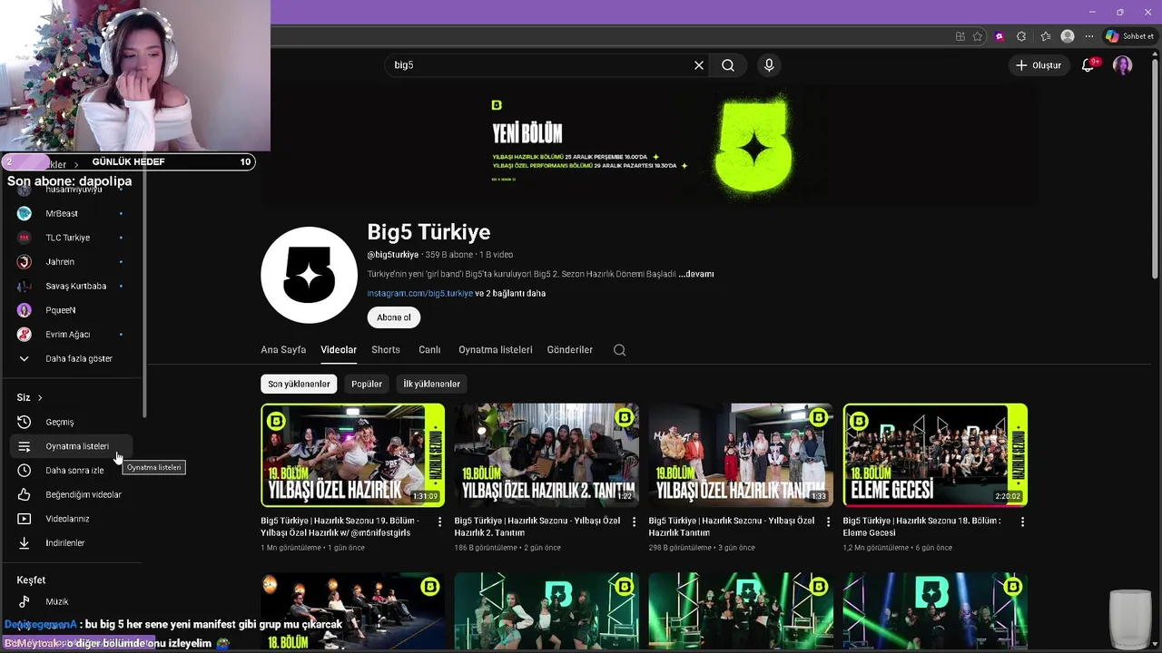Start voice search with the microphone icon

point(769,65)
